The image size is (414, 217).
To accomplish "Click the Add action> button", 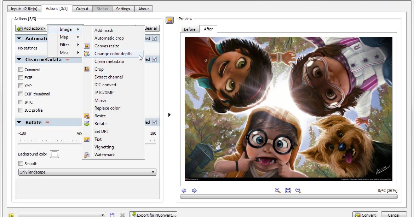I will click(31, 28).
